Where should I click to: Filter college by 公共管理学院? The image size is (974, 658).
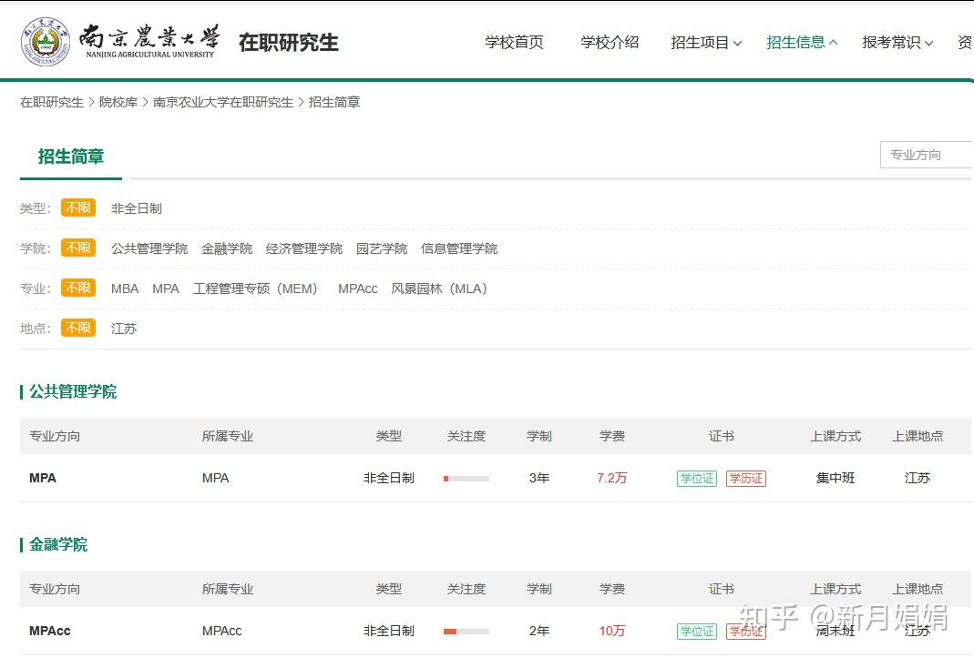pos(149,248)
